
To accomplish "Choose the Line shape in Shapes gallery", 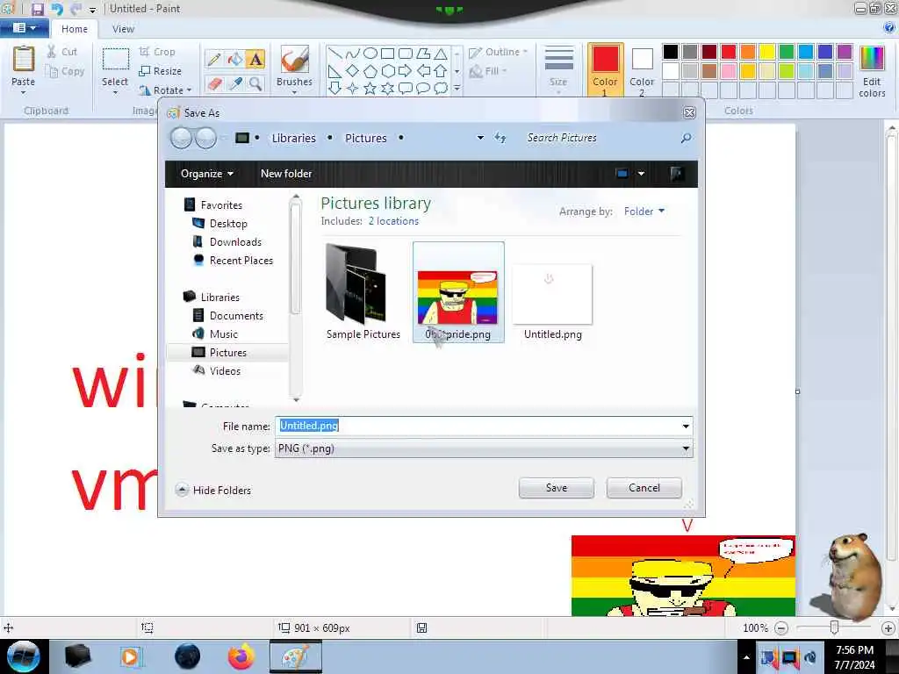I will click(334, 54).
